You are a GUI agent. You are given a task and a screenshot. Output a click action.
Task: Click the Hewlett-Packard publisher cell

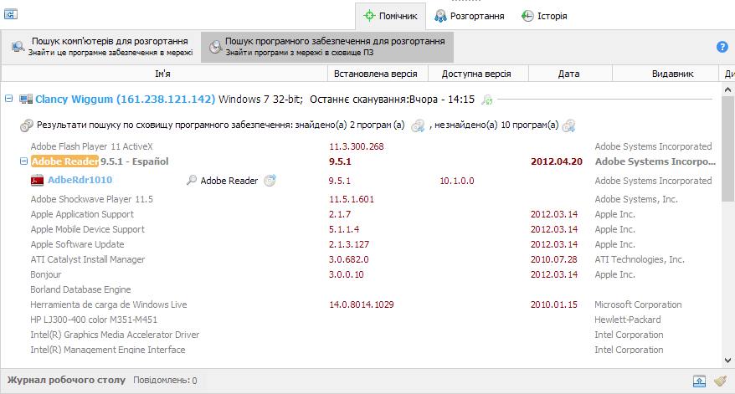(x=628, y=320)
